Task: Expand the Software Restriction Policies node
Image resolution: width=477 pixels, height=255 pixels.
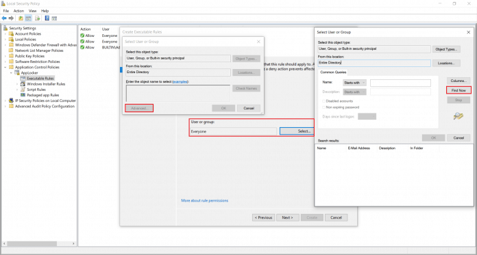Action: pyautogui.click(x=5, y=62)
